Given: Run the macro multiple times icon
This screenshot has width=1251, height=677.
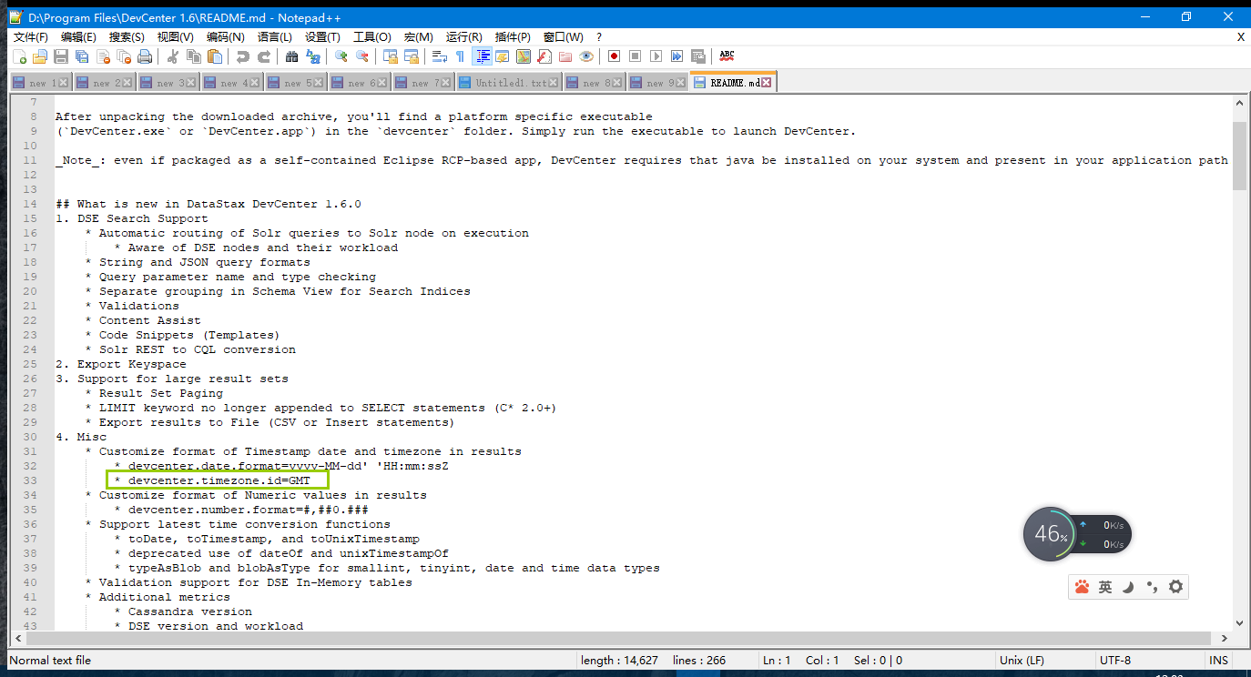Looking at the screenshot, I should click(x=677, y=56).
